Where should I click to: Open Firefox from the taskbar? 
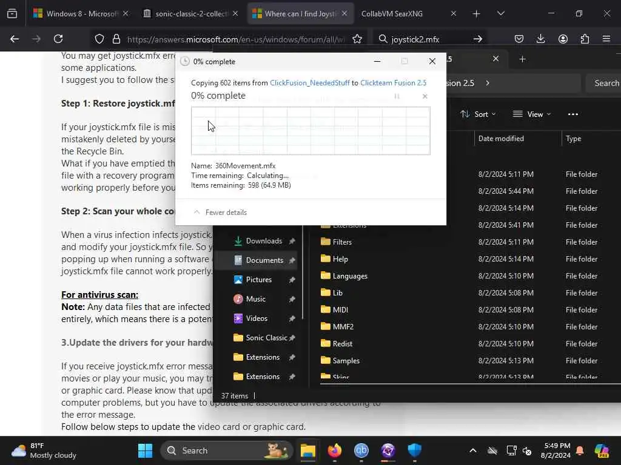pyautogui.click(x=335, y=450)
